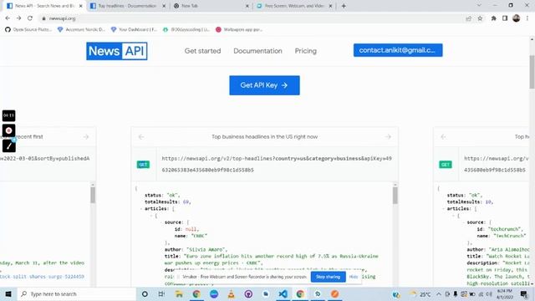
Task: Open File Explorer from the taskbar
Action: click(x=179, y=293)
